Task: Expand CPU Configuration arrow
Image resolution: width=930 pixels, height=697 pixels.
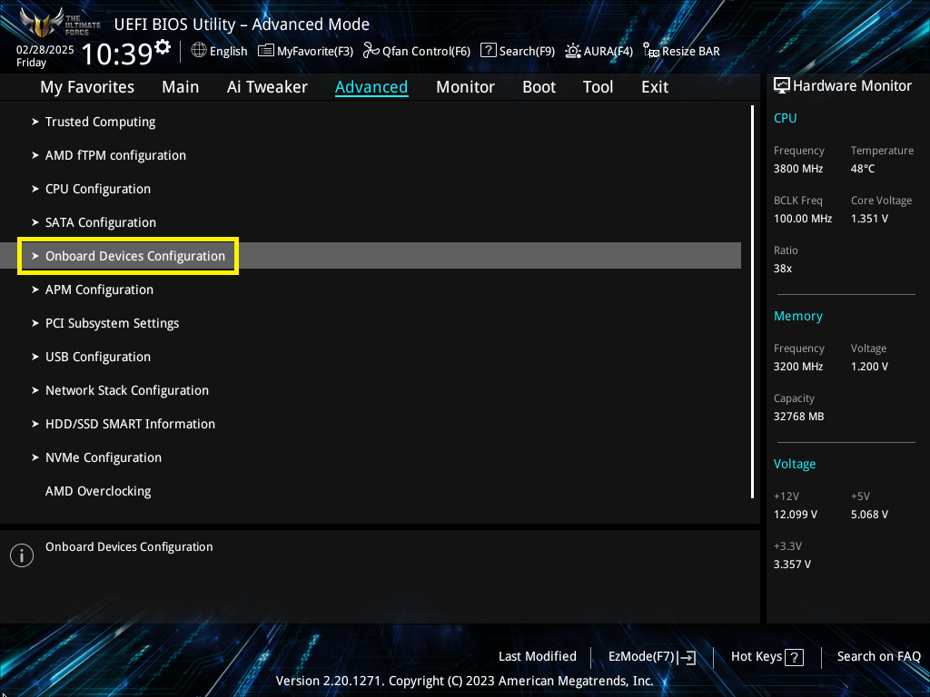Action: click(x=35, y=189)
